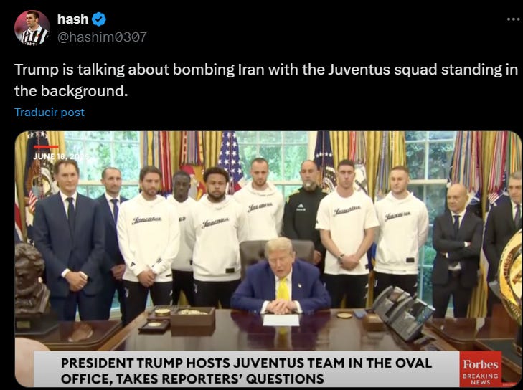The height and width of the screenshot is (390, 523).
Task: Click "Traducir post" to translate the tweet
Action: pos(50,113)
